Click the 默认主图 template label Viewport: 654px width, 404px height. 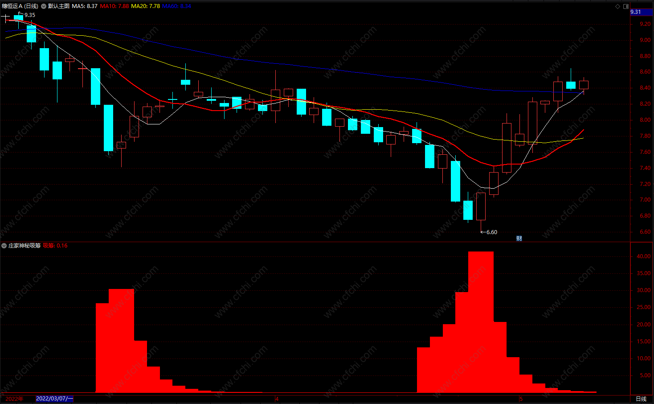click(59, 6)
